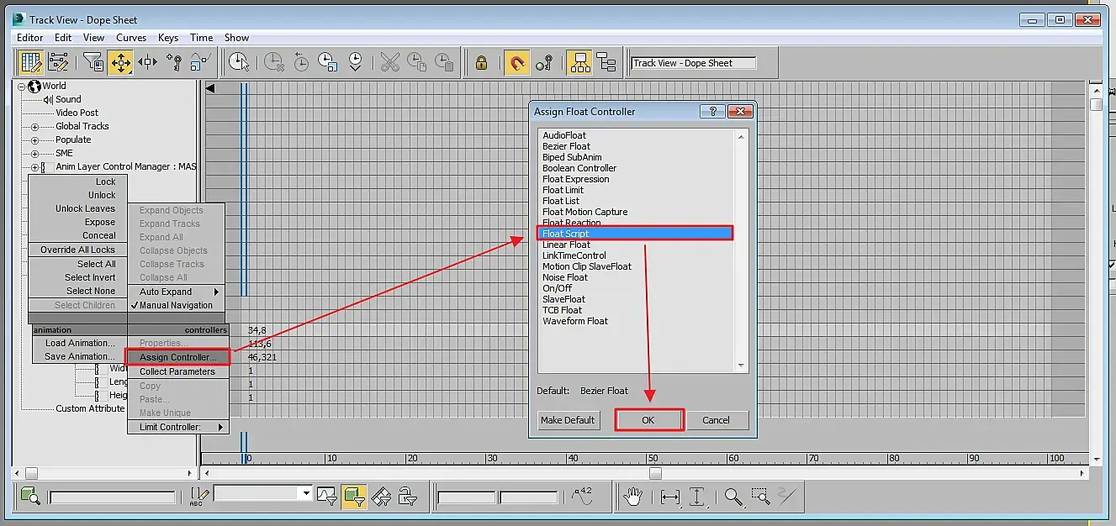Click Zoom Value Extents vertical icon
This screenshot has height=526, width=1116.
697,497
